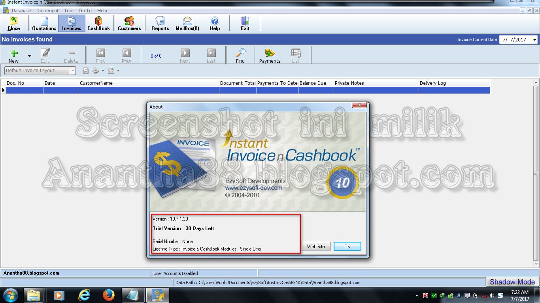Close the About dialog
Image resolution: width=540 pixels, height=303 pixels.
click(x=359, y=105)
